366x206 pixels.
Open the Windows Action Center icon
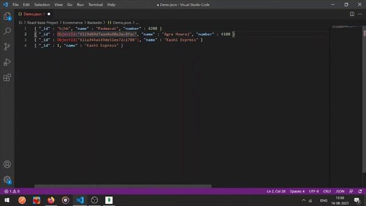357,200
